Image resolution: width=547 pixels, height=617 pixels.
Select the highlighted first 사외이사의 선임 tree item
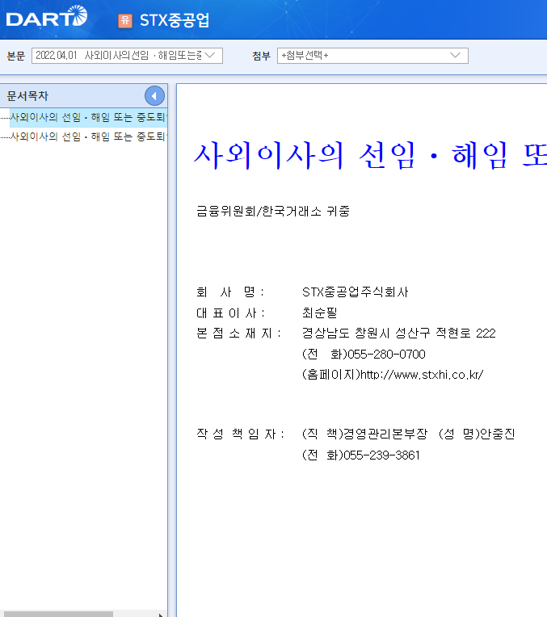click(x=88, y=117)
